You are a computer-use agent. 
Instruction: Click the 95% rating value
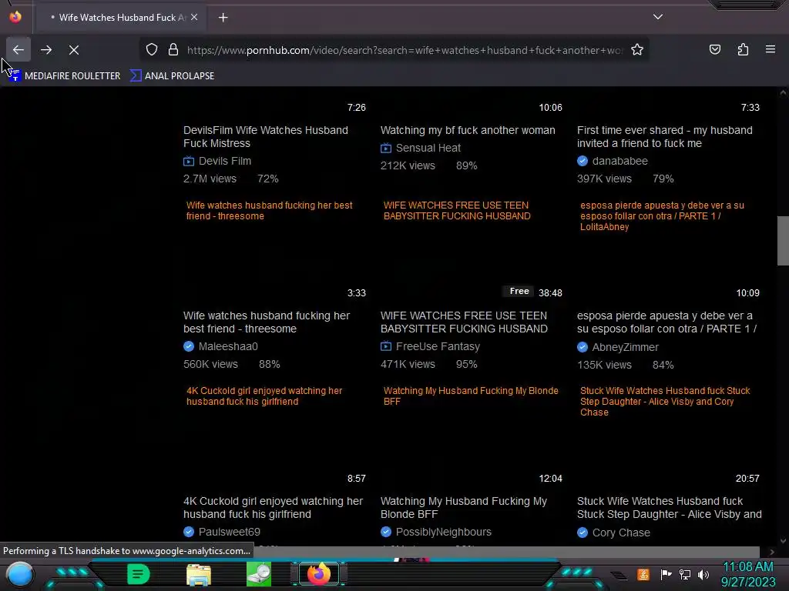[x=466, y=364]
